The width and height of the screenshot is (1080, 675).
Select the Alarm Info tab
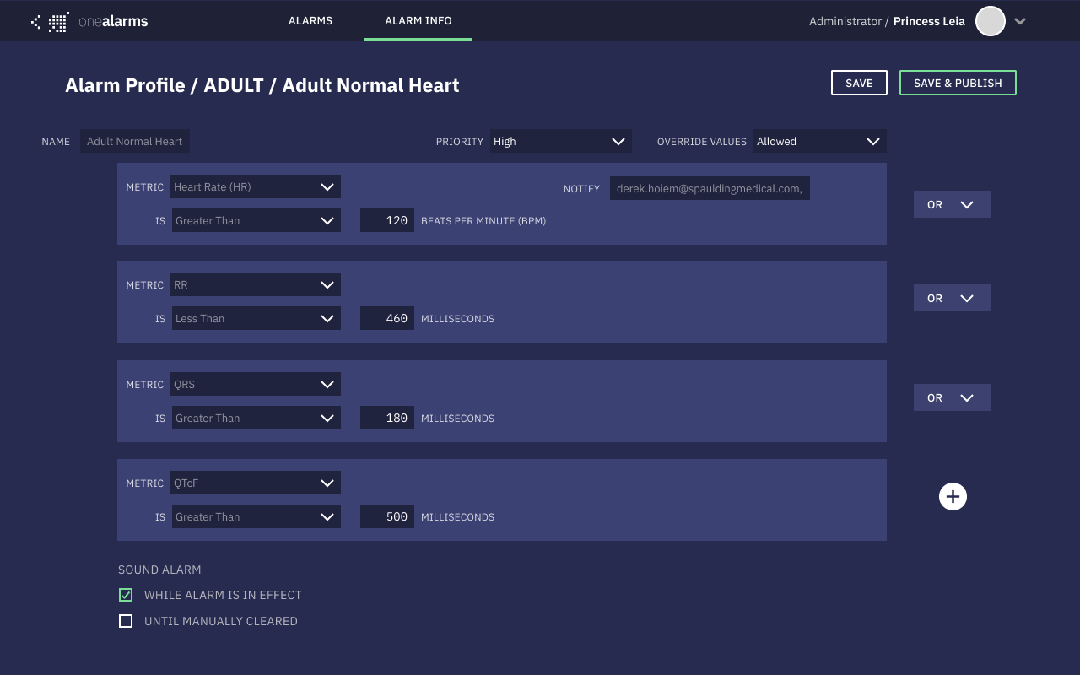[x=418, y=21]
